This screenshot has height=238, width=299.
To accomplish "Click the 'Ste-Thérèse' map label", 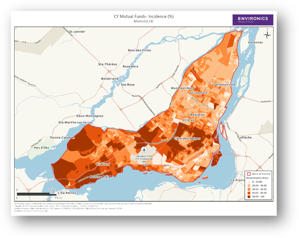I will click(x=108, y=64).
